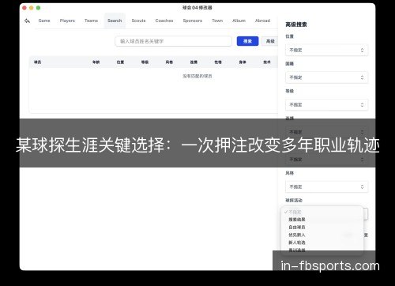The width and height of the screenshot is (395, 286).
Task: Click the 年龄 column header
Action: click(x=96, y=62)
